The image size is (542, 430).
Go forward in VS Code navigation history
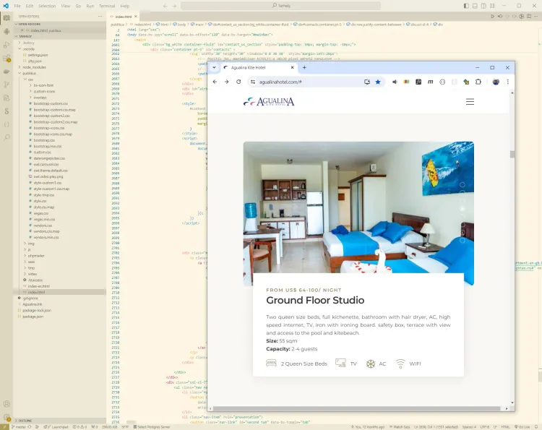click(174, 6)
